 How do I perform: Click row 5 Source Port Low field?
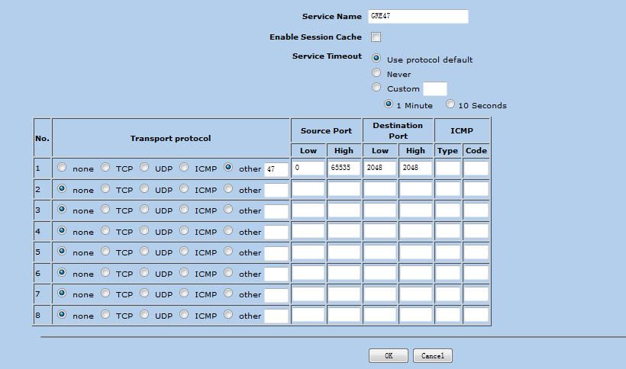coord(308,252)
